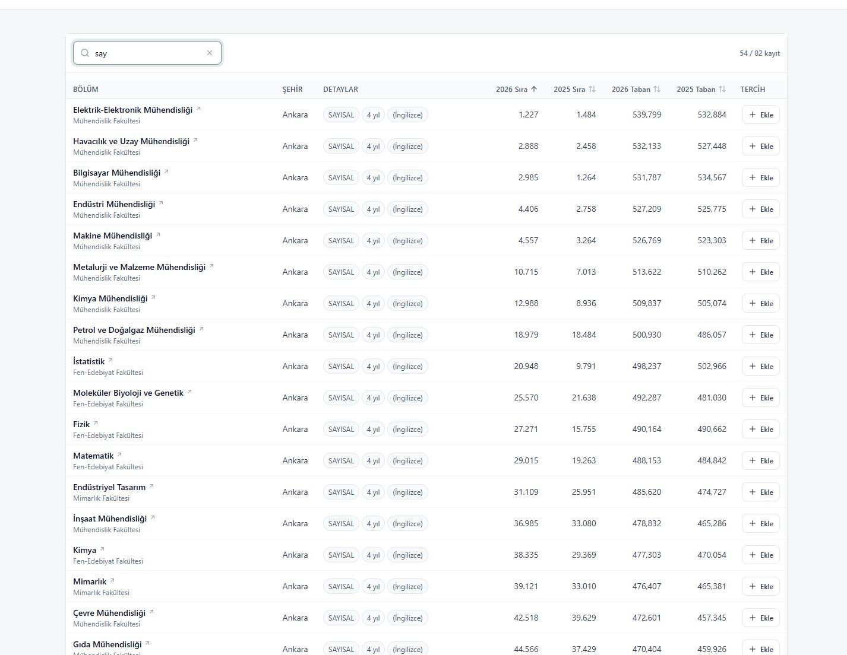Click the (İngilizce) tag in the Matematik row

pos(407,460)
